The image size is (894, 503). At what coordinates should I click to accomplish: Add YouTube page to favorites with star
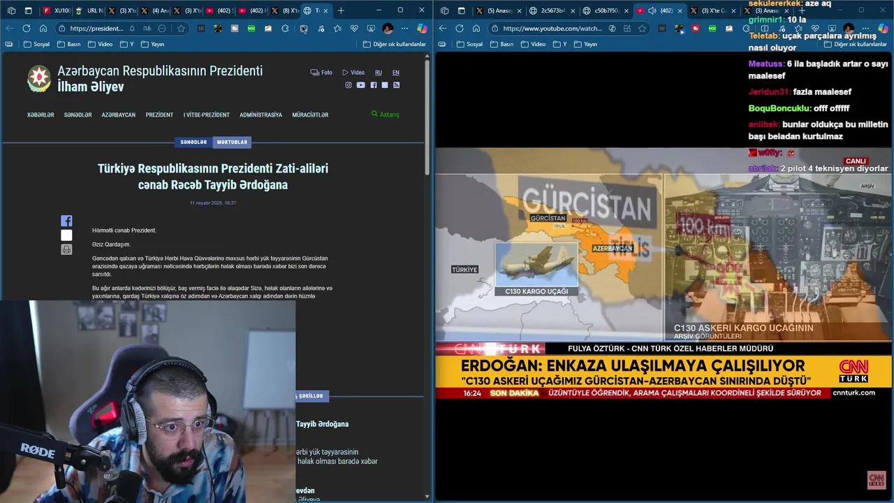tap(642, 28)
